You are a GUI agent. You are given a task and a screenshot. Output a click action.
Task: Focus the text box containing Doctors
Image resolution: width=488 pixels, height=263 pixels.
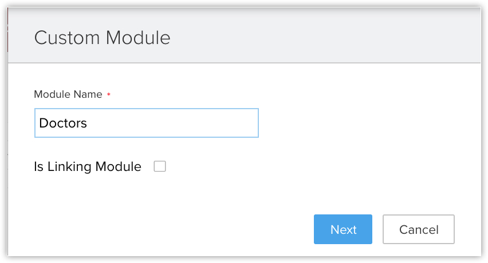tap(146, 123)
